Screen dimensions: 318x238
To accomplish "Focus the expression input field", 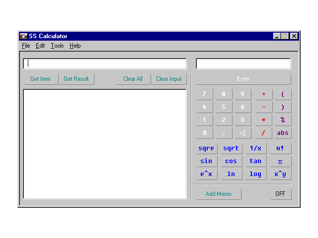I will pos(105,63).
